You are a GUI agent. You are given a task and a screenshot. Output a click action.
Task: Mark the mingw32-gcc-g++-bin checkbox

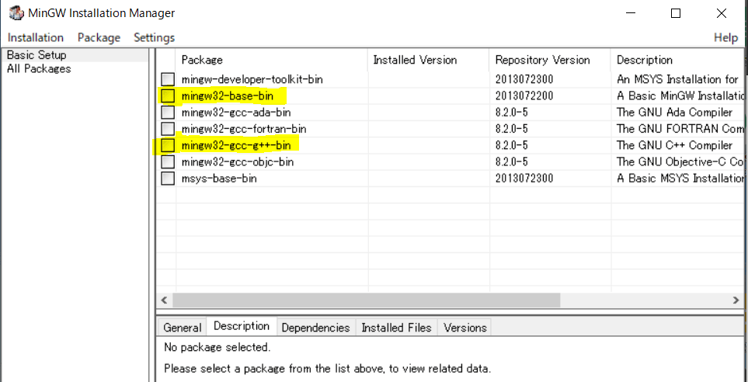[168, 145]
